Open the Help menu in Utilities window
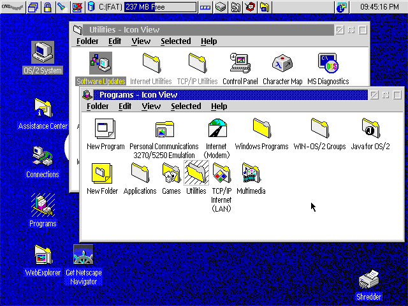Screen dimensions: 408x306 pos(208,41)
